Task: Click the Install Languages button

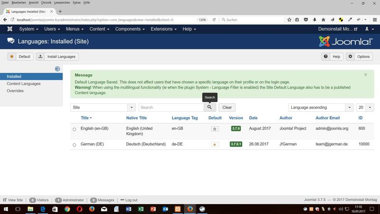Action: (x=57, y=57)
